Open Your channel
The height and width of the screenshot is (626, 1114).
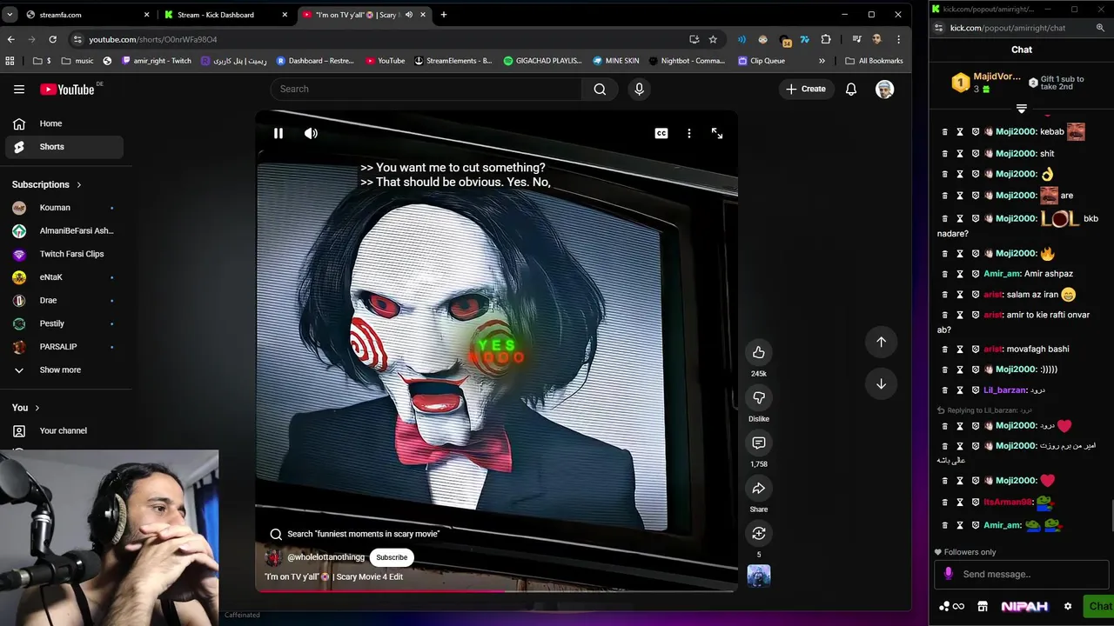(x=63, y=430)
